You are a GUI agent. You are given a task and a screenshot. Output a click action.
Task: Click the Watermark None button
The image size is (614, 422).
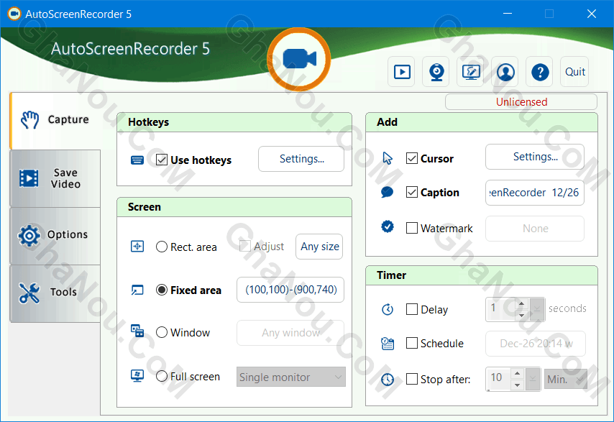coord(535,229)
